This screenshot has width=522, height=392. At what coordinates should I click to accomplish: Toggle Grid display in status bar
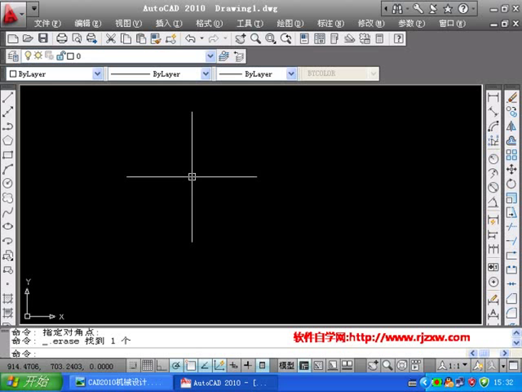coord(147,366)
